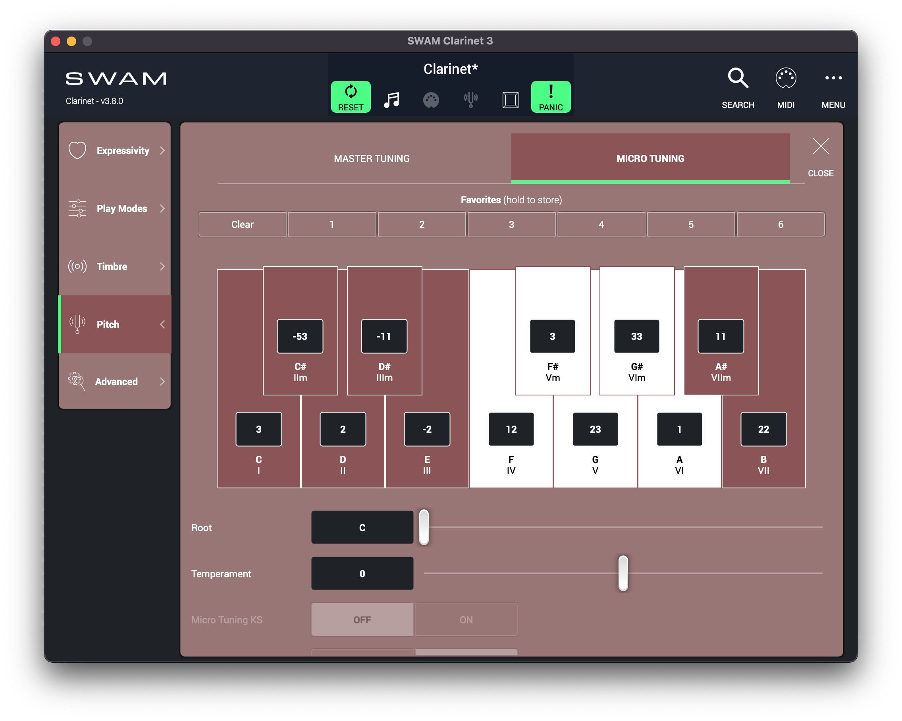Click the Clear favorites button
902x721 pixels.
pos(242,224)
